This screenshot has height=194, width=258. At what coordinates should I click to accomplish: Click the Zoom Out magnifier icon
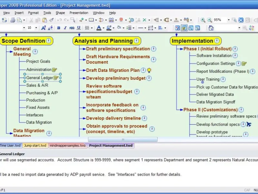[x=209, y=20]
